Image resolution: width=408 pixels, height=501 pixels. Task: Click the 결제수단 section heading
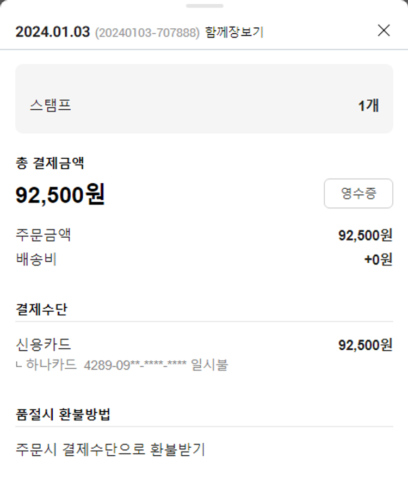41,310
